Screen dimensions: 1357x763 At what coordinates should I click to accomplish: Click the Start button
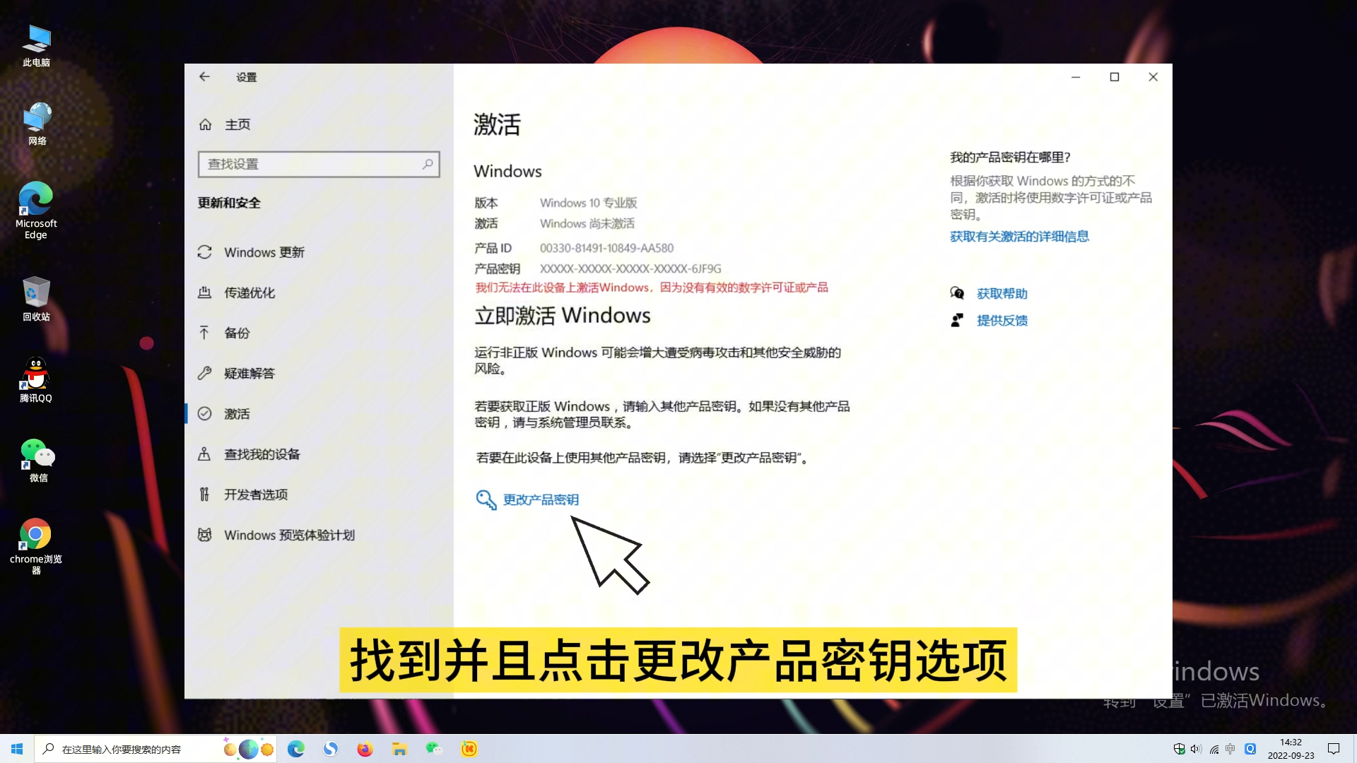tap(17, 748)
